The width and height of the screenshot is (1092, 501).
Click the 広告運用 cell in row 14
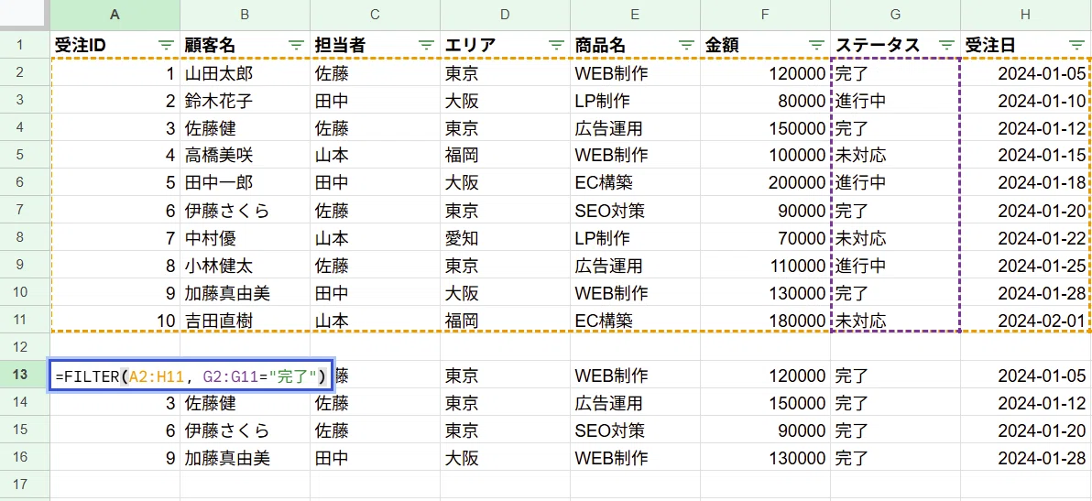(635, 403)
